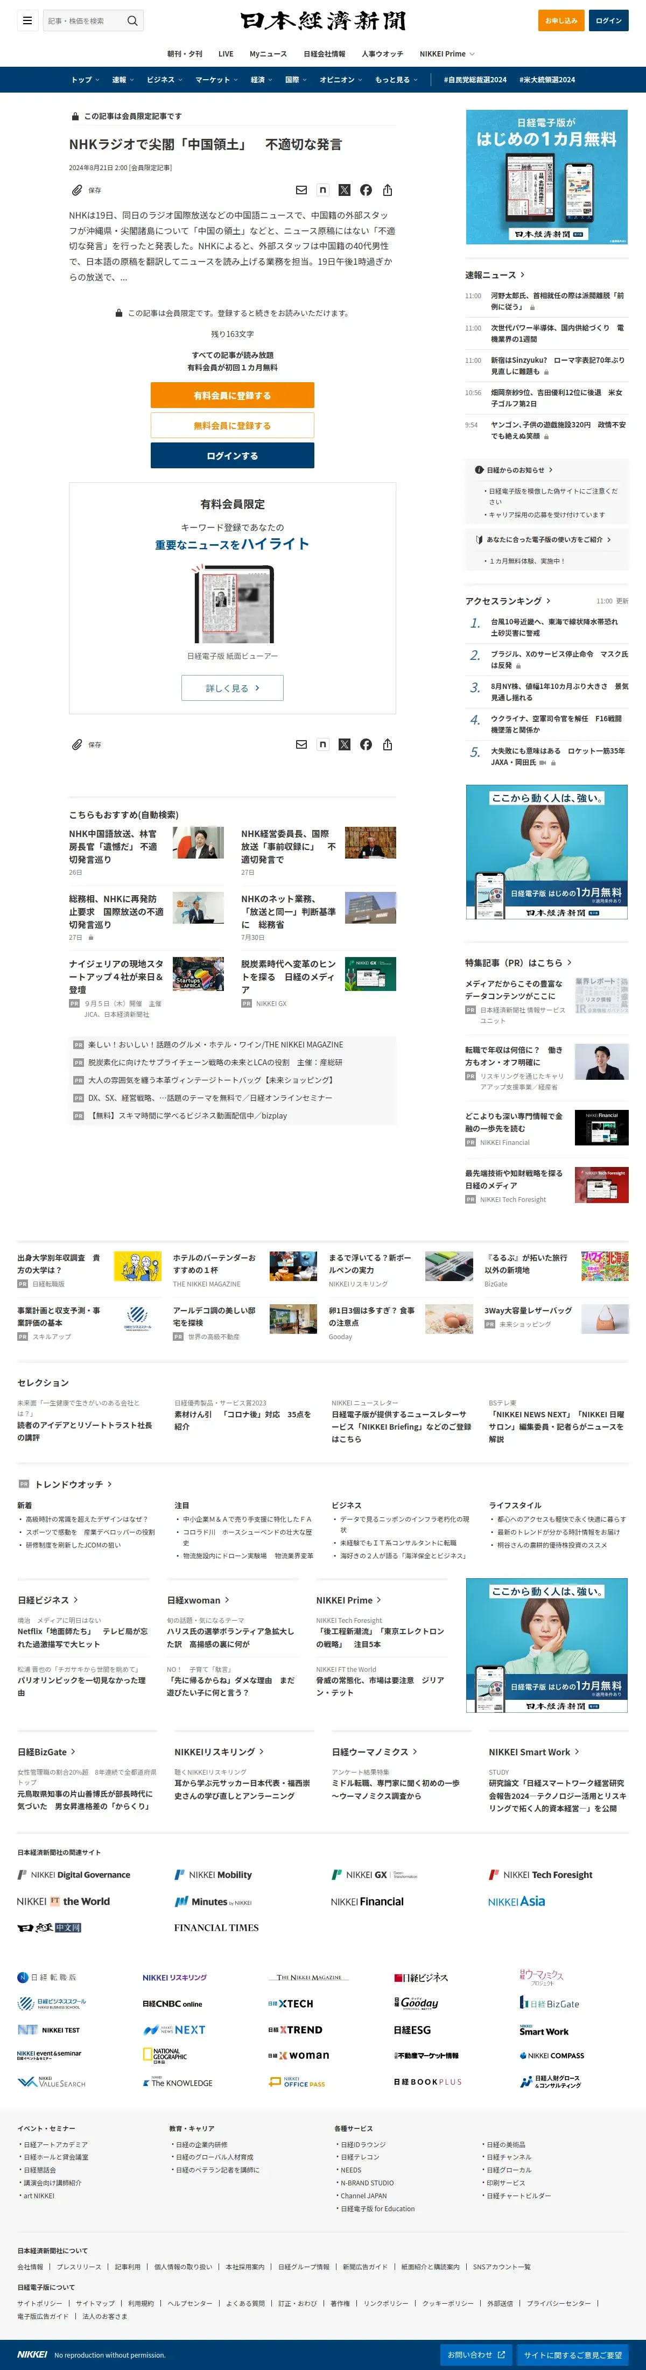Open NIKKEI GX logo link

tap(375, 1874)
